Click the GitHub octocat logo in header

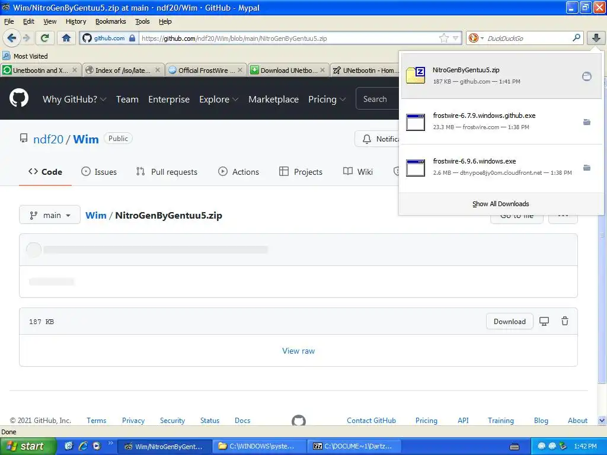(x=19, y=98)
